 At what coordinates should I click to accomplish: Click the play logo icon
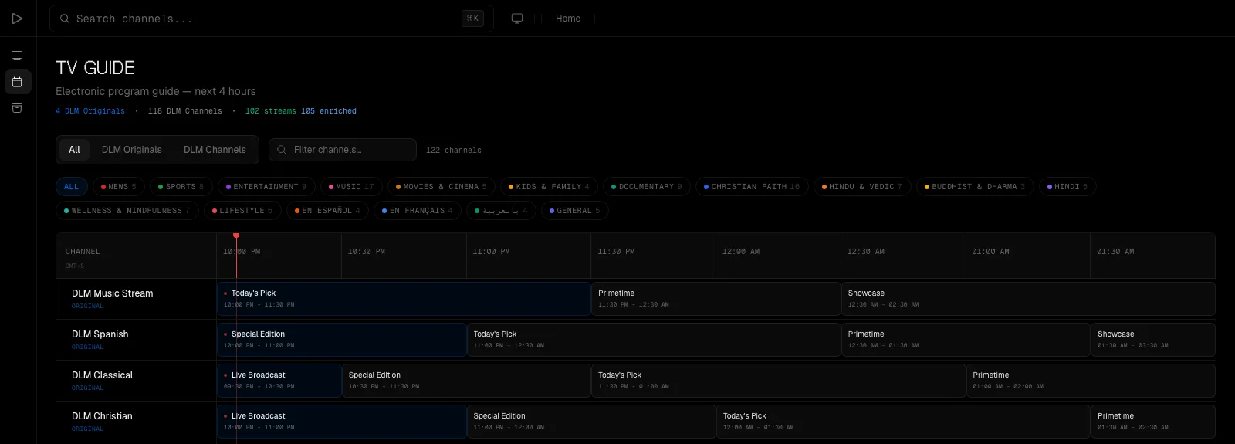pyautogui.click(x=17, y=19)
